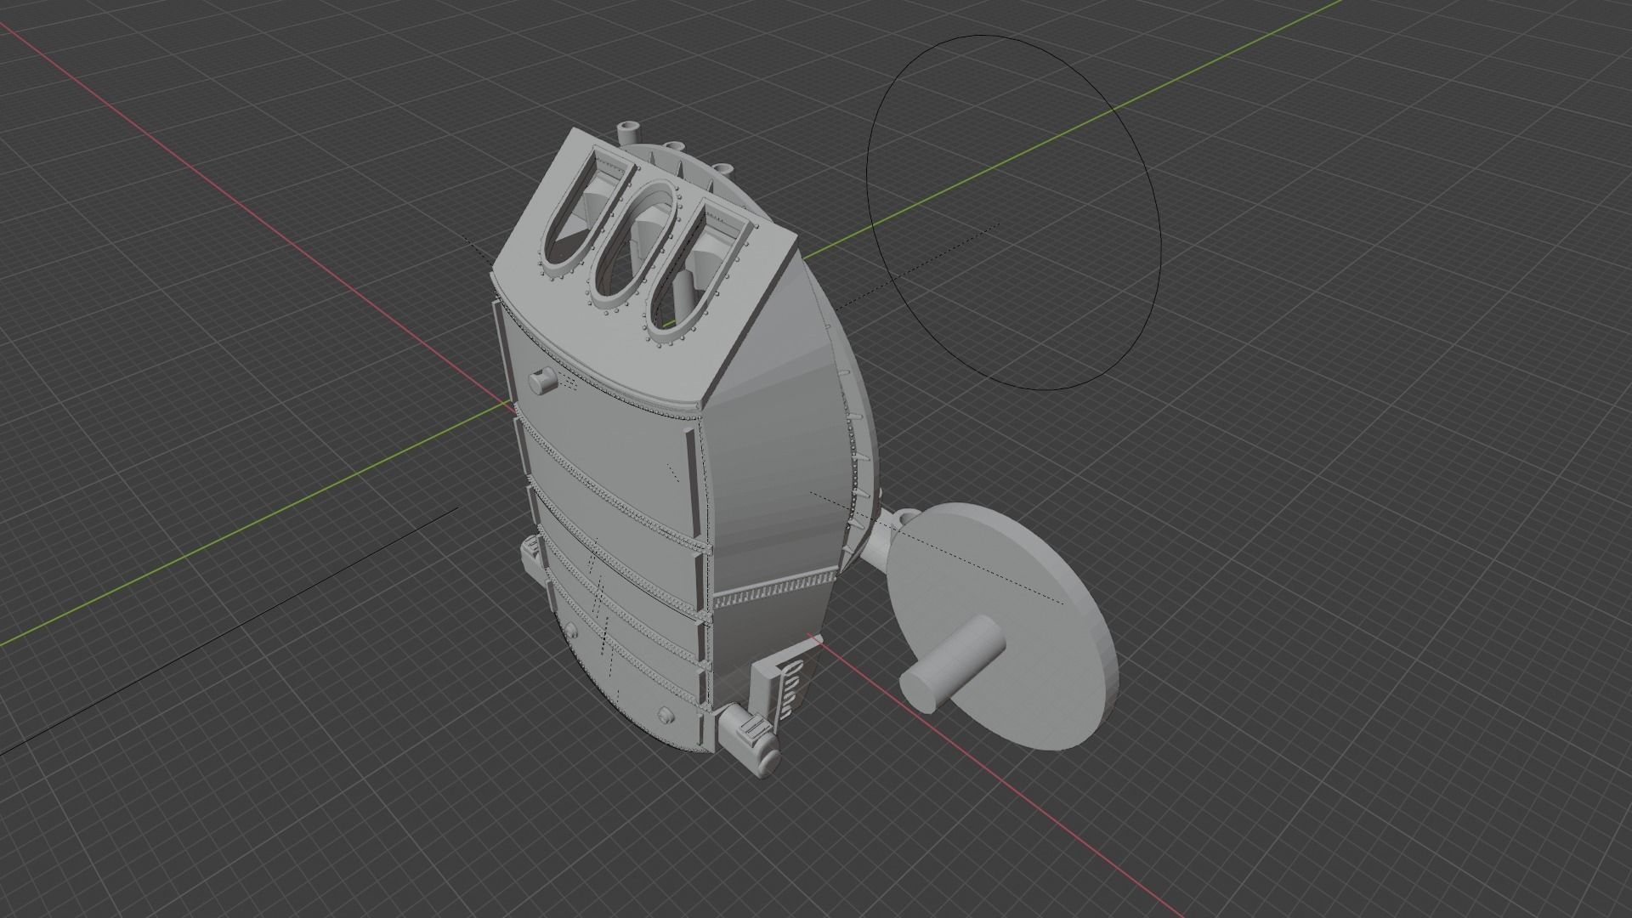This screenshot has height=918, width=1632.
Task: Select the black circle outline object
Action: coord(1013,212)
